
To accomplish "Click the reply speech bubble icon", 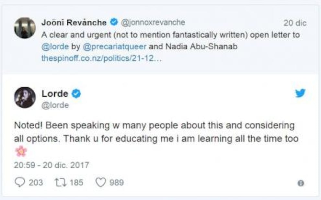I will tap(20, 183).
